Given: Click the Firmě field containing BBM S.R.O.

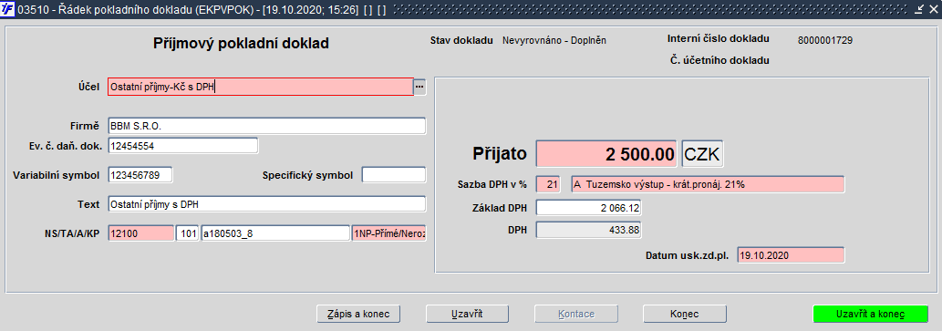Looking at the screenshot, I should [x=267, y=126].
